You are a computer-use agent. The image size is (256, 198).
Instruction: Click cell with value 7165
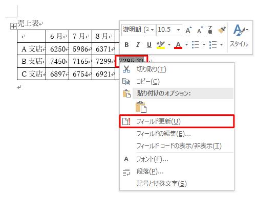point(80,61)
